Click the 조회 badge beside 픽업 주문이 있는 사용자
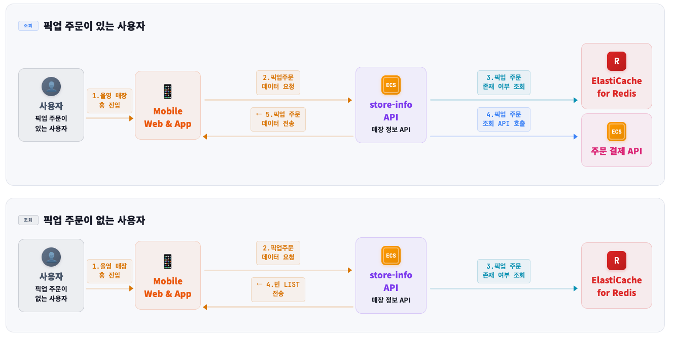The image size is (673, 338). 28,26
